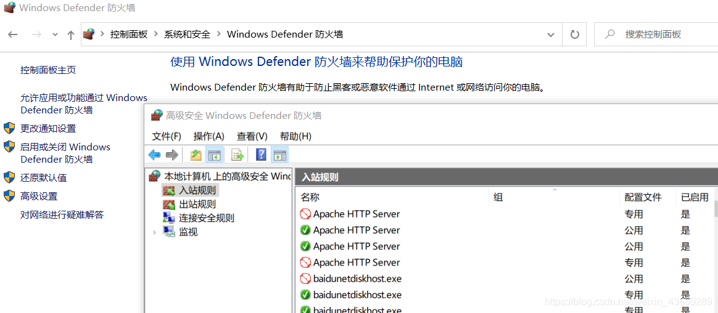This screenshot has height=313, width=718.
Task: Open the 文件(F) menu
Action: coord(167,136)
